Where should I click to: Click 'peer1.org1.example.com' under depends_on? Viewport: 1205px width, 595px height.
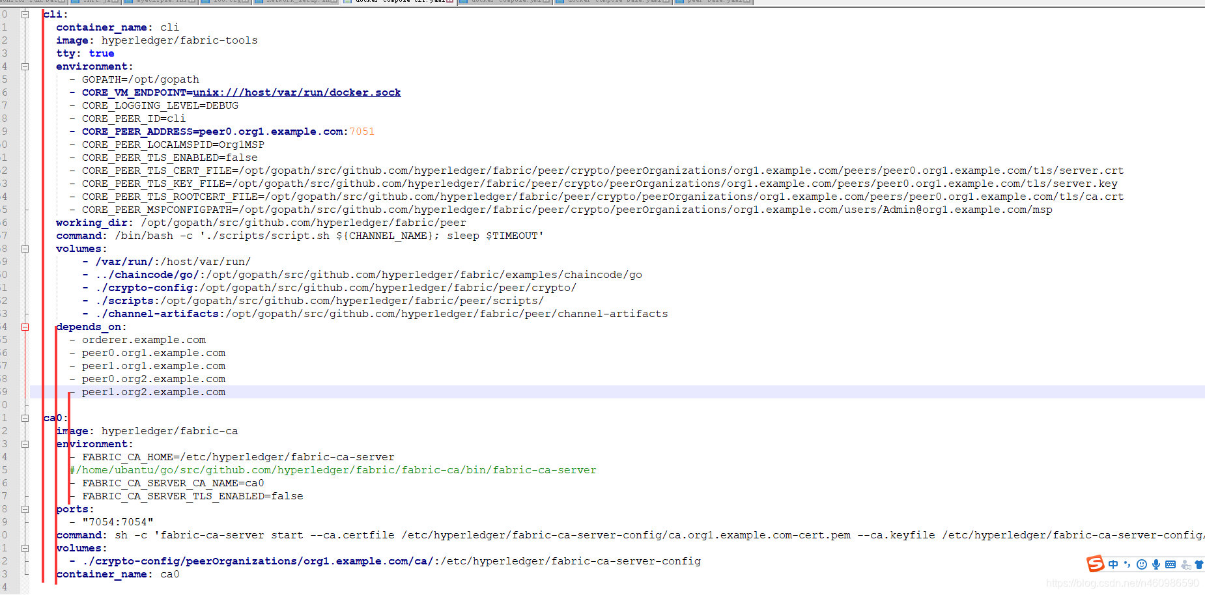coord(154,366)
